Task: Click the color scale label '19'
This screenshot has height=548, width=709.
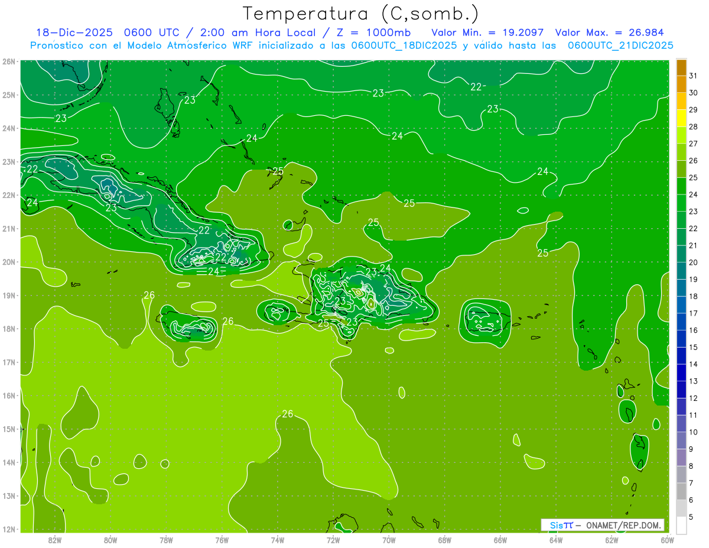Action: tap(694, 280)
